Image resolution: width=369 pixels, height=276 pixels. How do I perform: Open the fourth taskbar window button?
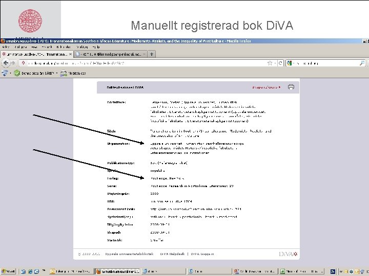tap(209, 271)
